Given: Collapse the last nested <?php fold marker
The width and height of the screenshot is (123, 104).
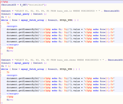Looking at the screenshot, I should pyautogui.click(x=1, y=97).
